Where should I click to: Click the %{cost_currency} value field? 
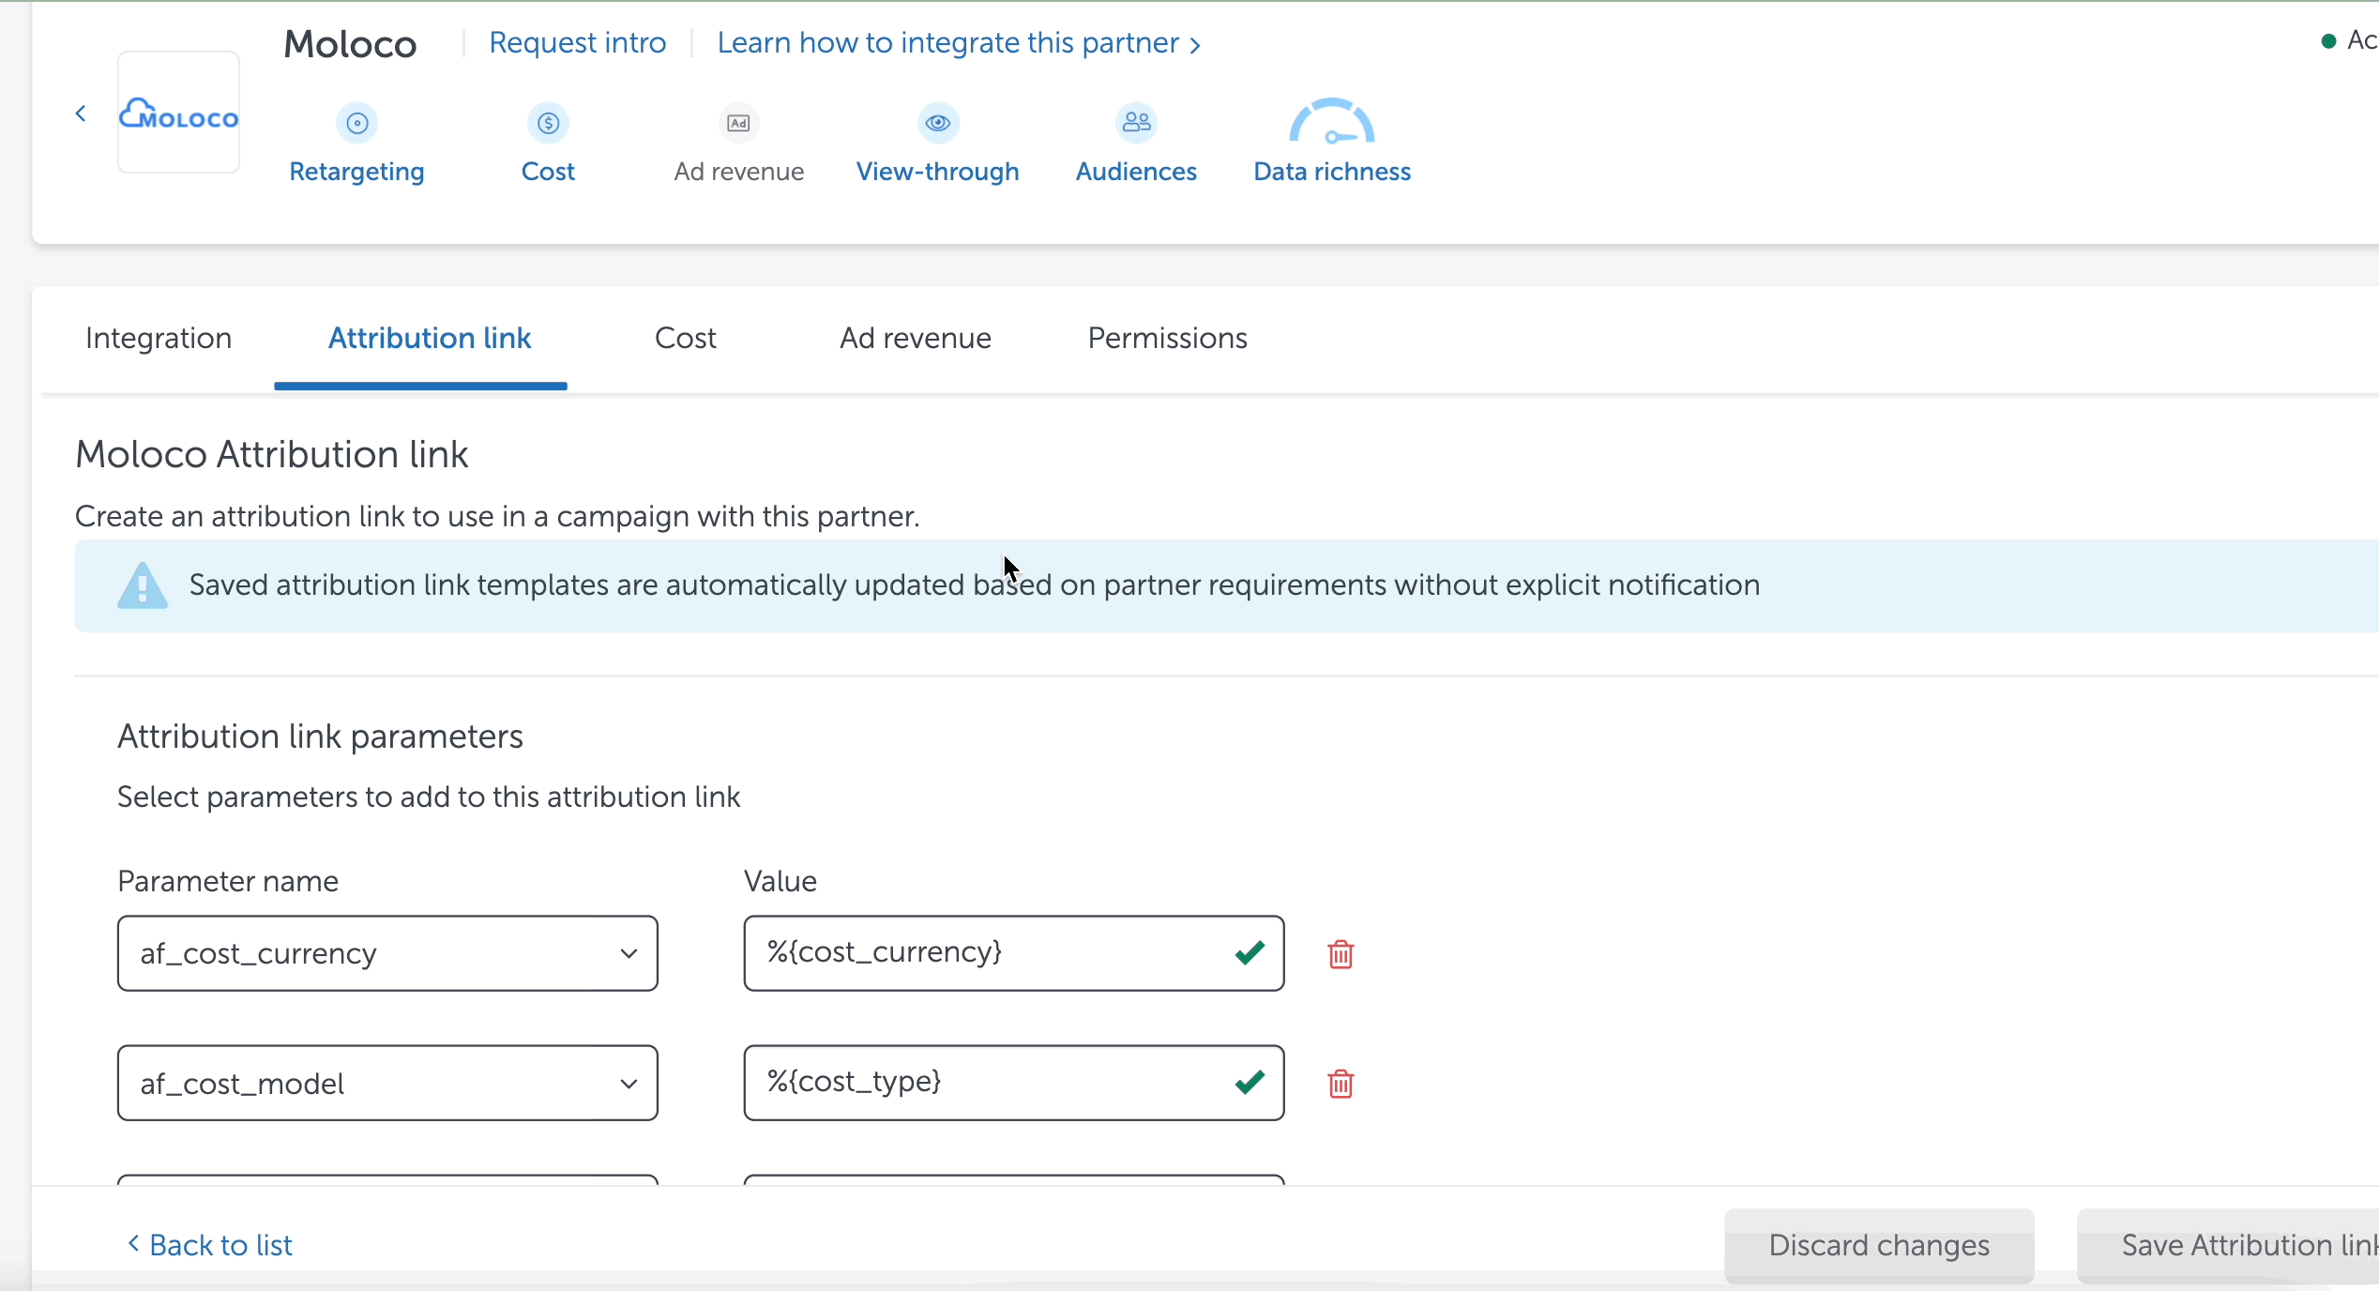pyautogui.click(x=1014, y=953)
